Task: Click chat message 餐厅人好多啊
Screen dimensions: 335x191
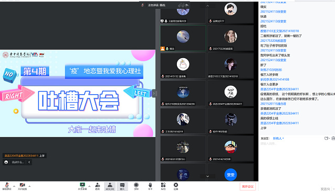Action: pos(269,74)
